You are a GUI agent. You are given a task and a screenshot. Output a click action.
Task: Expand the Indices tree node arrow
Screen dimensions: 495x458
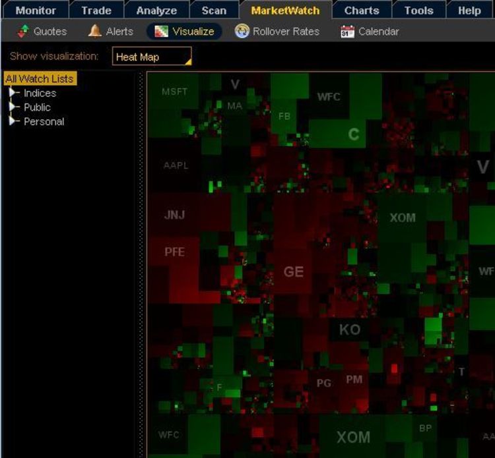(13, 93)
